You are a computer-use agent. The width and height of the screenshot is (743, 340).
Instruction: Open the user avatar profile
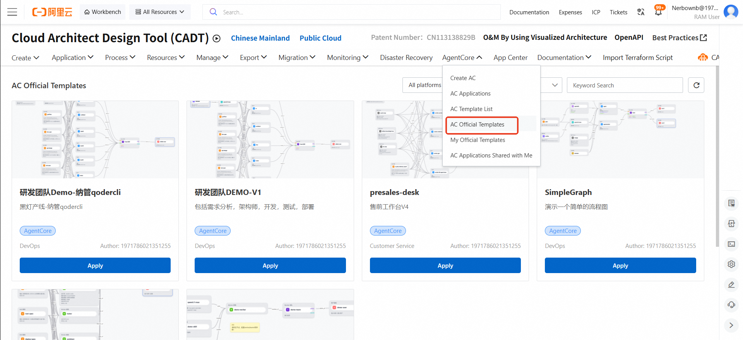tap(731, 12)
